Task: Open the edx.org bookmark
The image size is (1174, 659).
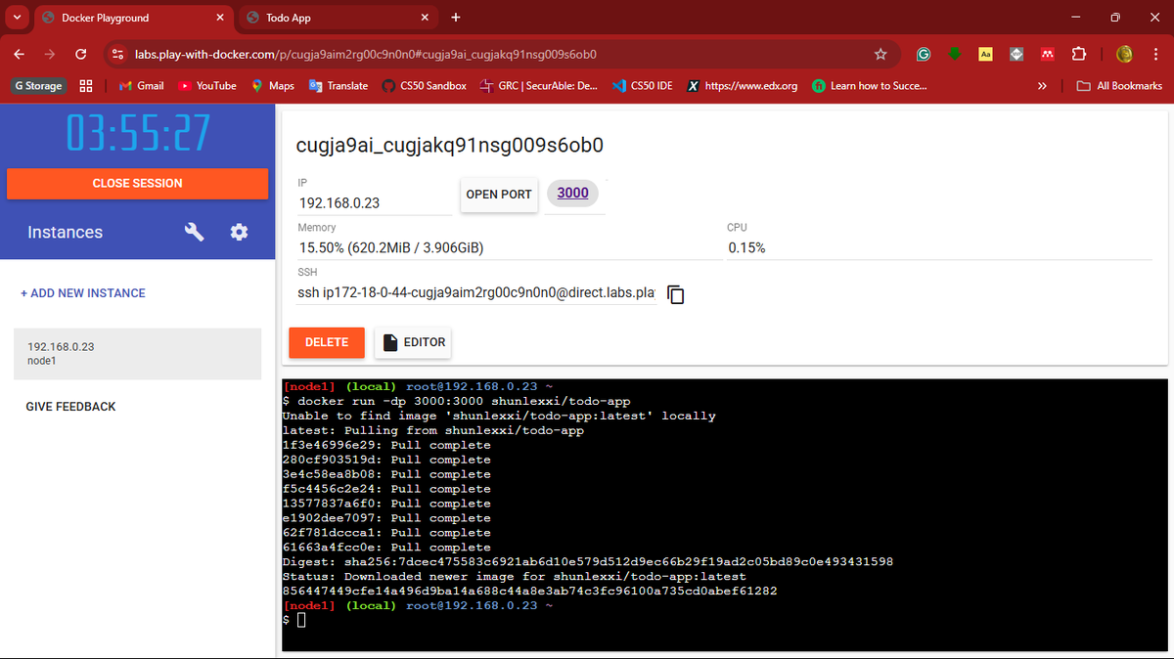Action: pos(743,86)
